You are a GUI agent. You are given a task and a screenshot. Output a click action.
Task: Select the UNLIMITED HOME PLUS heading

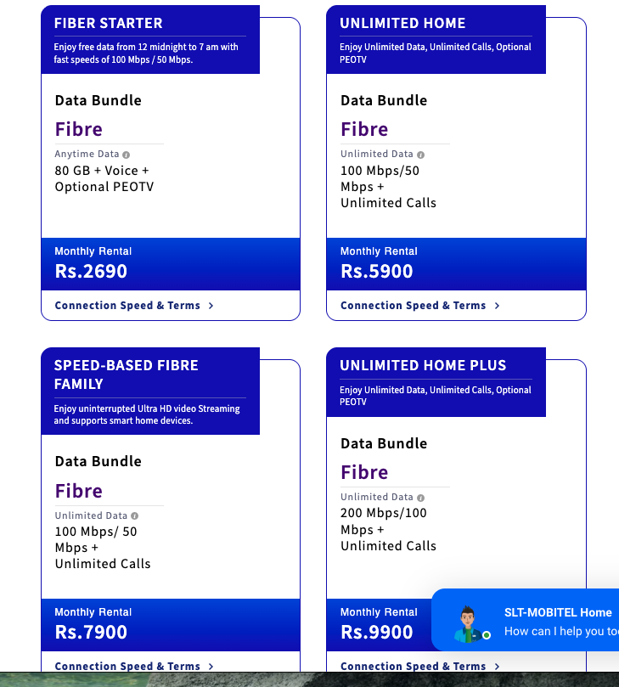423,365
